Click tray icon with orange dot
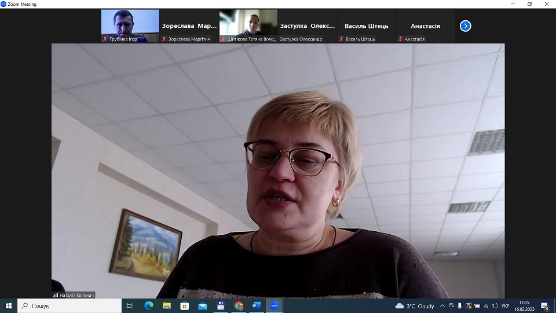Screen dimensions: 556x313 469,306
